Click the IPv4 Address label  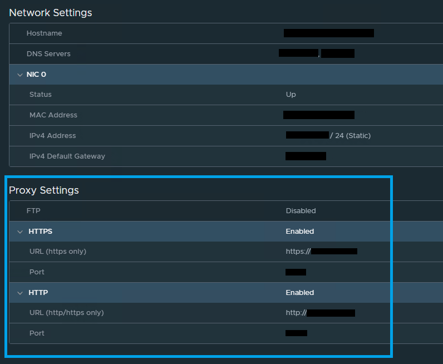tap(52, 136)
